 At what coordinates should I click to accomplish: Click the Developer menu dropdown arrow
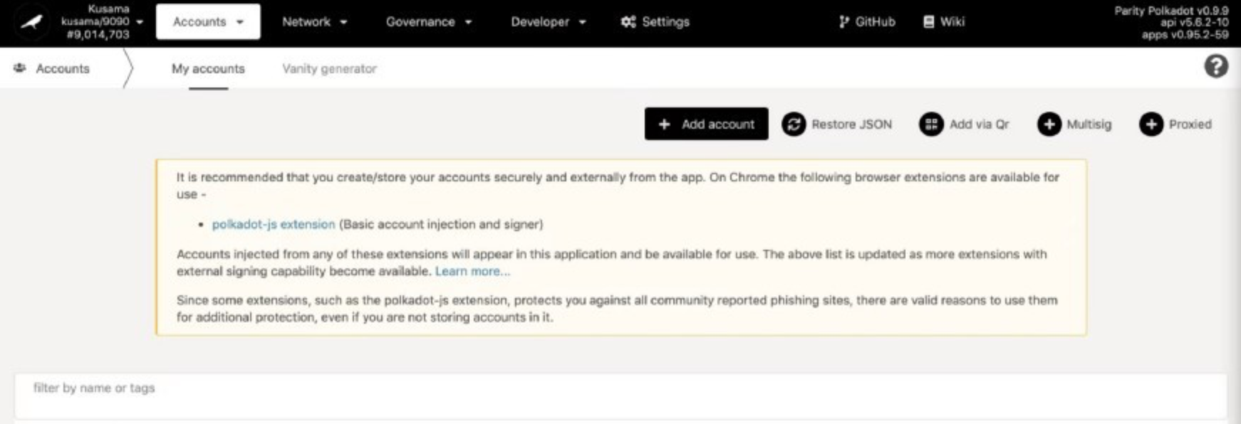coord(582,22)
